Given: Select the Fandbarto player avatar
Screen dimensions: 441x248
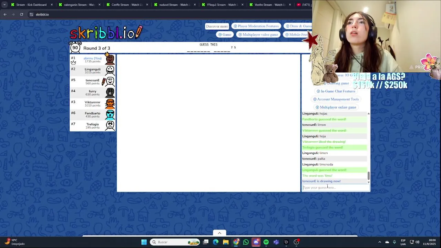Looking at the screenshot, I should [x=110, y=115].
